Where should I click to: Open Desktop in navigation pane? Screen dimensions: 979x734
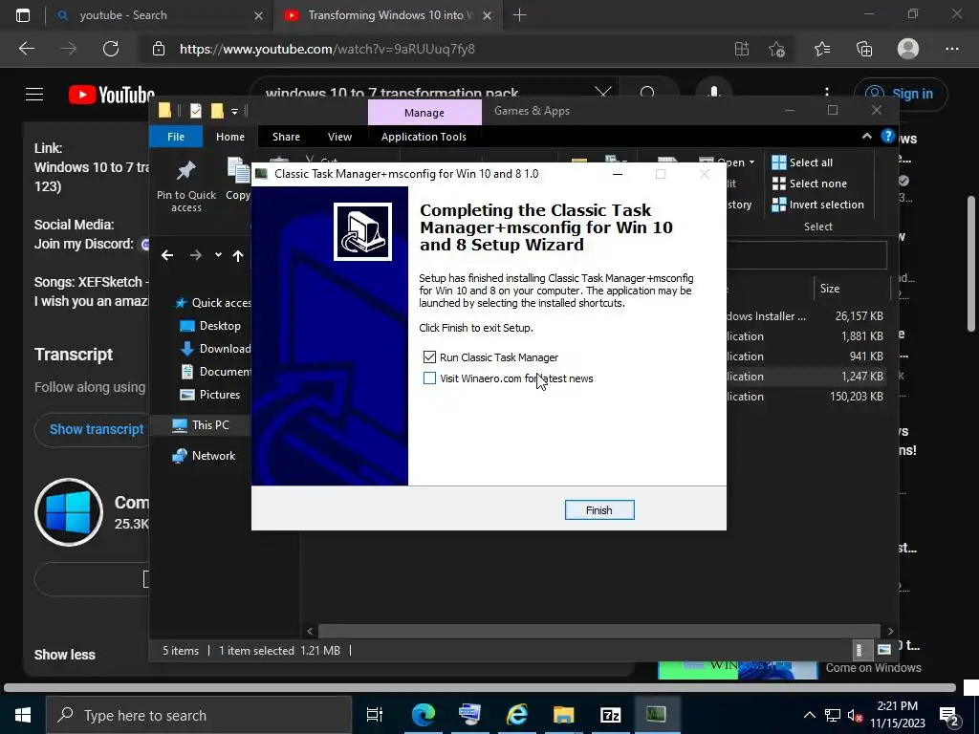[x=210, y=326]
